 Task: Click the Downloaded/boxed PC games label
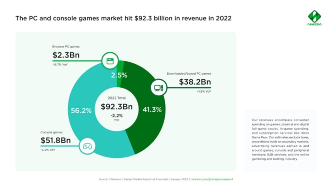(189, 74)
